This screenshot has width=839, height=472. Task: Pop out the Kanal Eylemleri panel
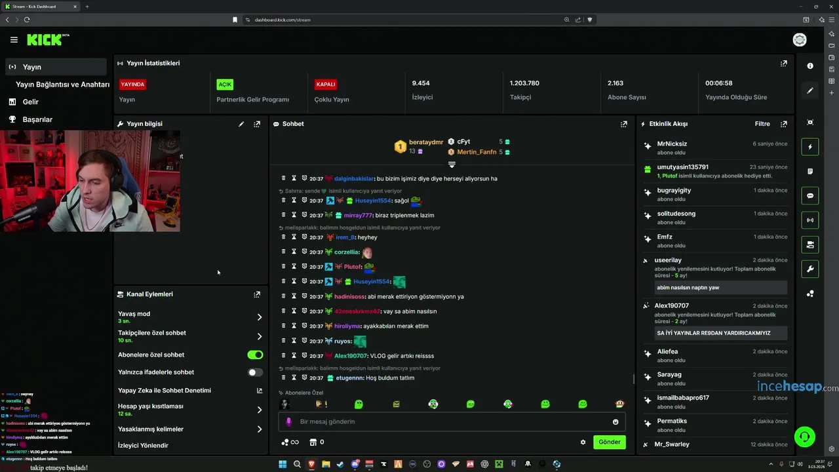pyautogui.click(x=257, y=294)
